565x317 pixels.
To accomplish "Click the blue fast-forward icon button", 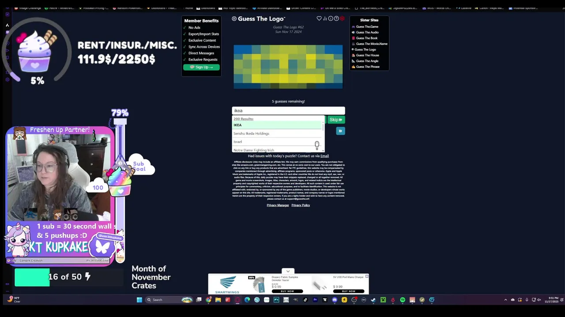I will point(340,131).
